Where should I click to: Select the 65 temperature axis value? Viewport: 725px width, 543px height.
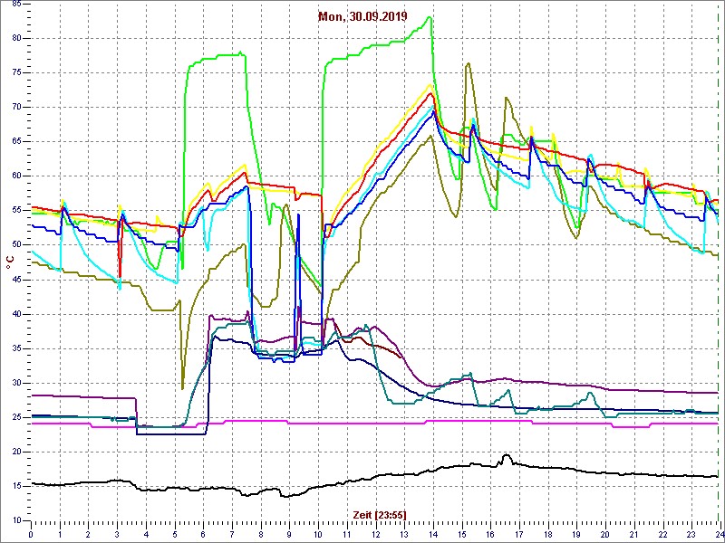[15, 142]
